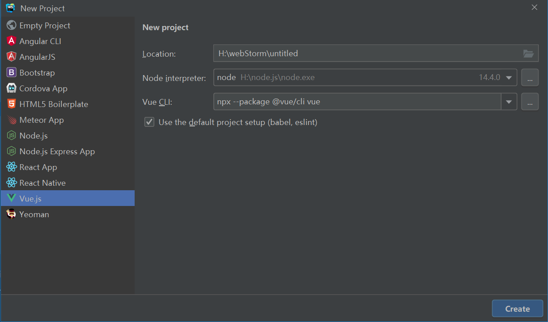Click the Node.js Express App icon
Image resolution: width=548 pixels, height=322 pixels.
point(11,152)
